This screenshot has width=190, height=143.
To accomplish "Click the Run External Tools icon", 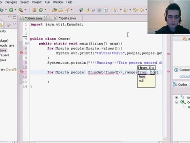I will 21,10.
